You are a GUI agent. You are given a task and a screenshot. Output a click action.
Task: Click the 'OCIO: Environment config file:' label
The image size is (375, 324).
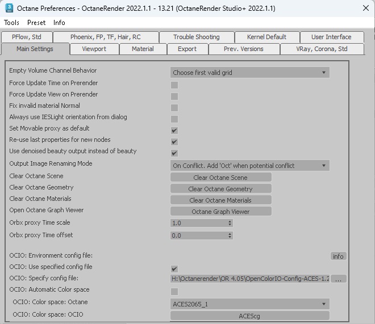coord(51,255)
